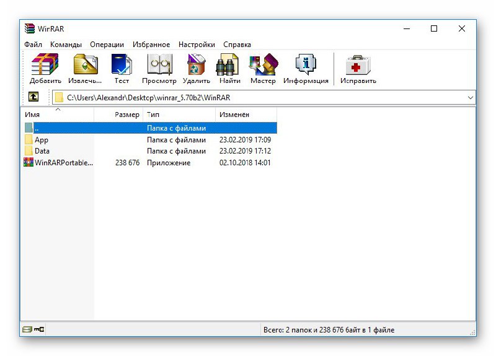Viewport: 496px width, 356px height.
Task: Expand the address path dropdown arrow
Action: tap(471, 98)
